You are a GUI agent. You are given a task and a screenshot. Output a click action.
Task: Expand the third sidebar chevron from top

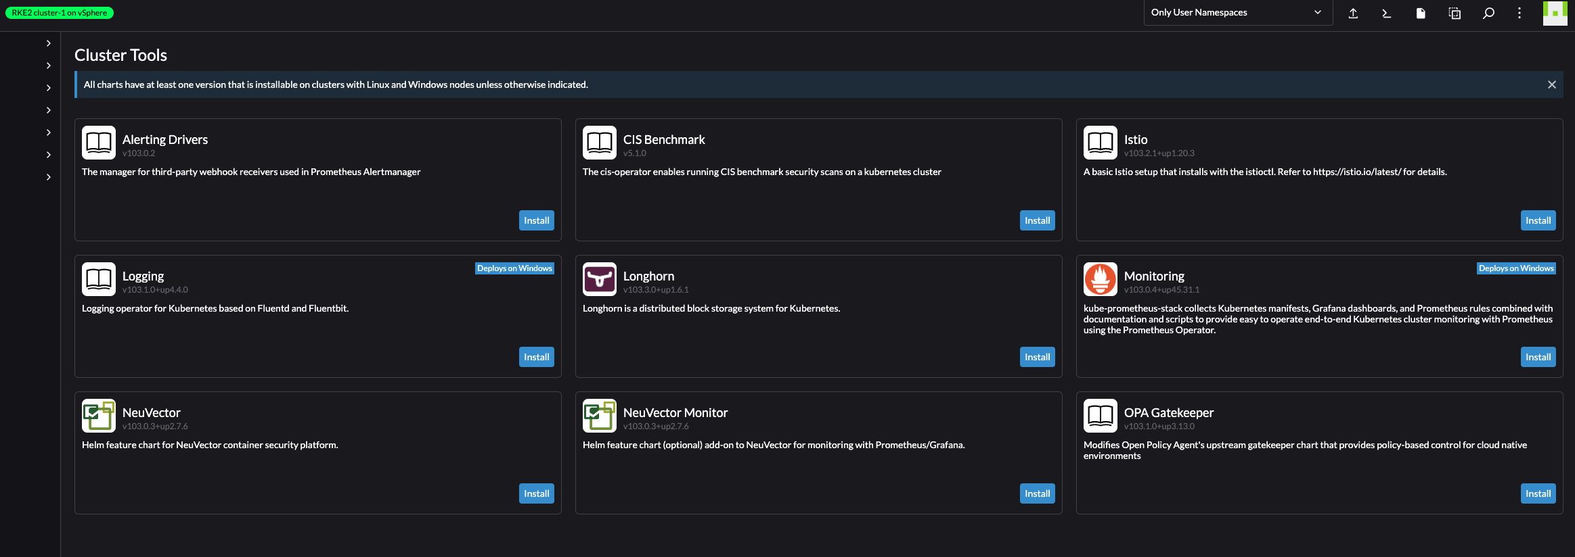click(x=49, y=88)
